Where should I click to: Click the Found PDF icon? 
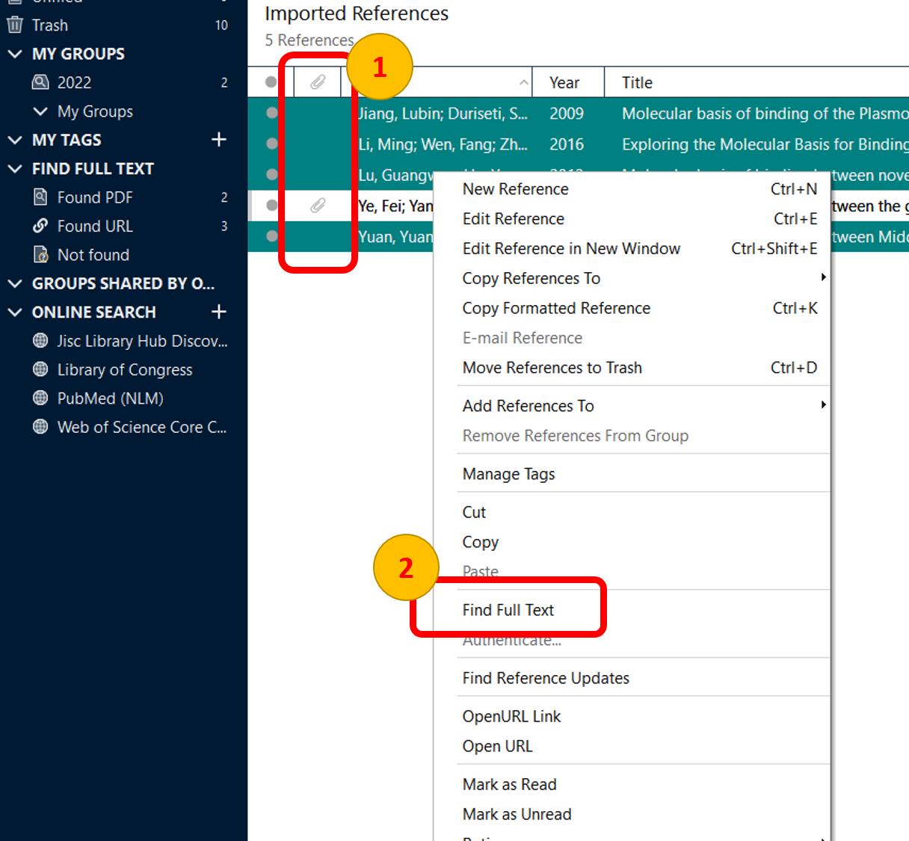point(40,197)
